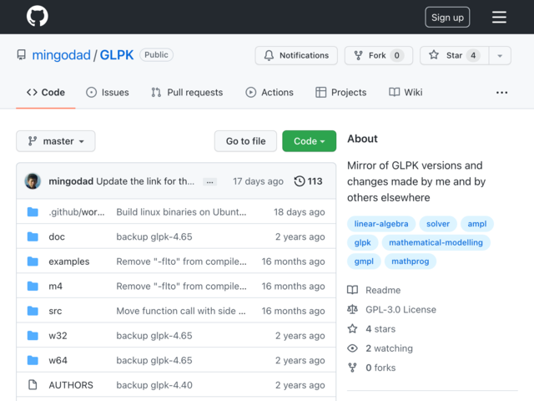Viewport: 534px width, 401px height.
Task: Open the AUTHORS file name
Action: coord(71,385)
